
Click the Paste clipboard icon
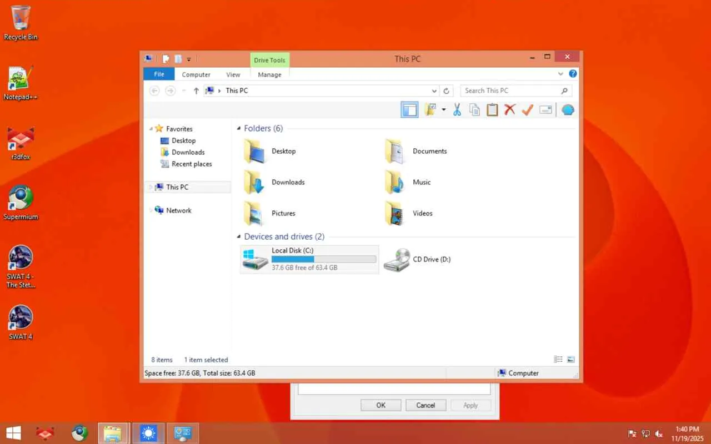click(492, 110)
